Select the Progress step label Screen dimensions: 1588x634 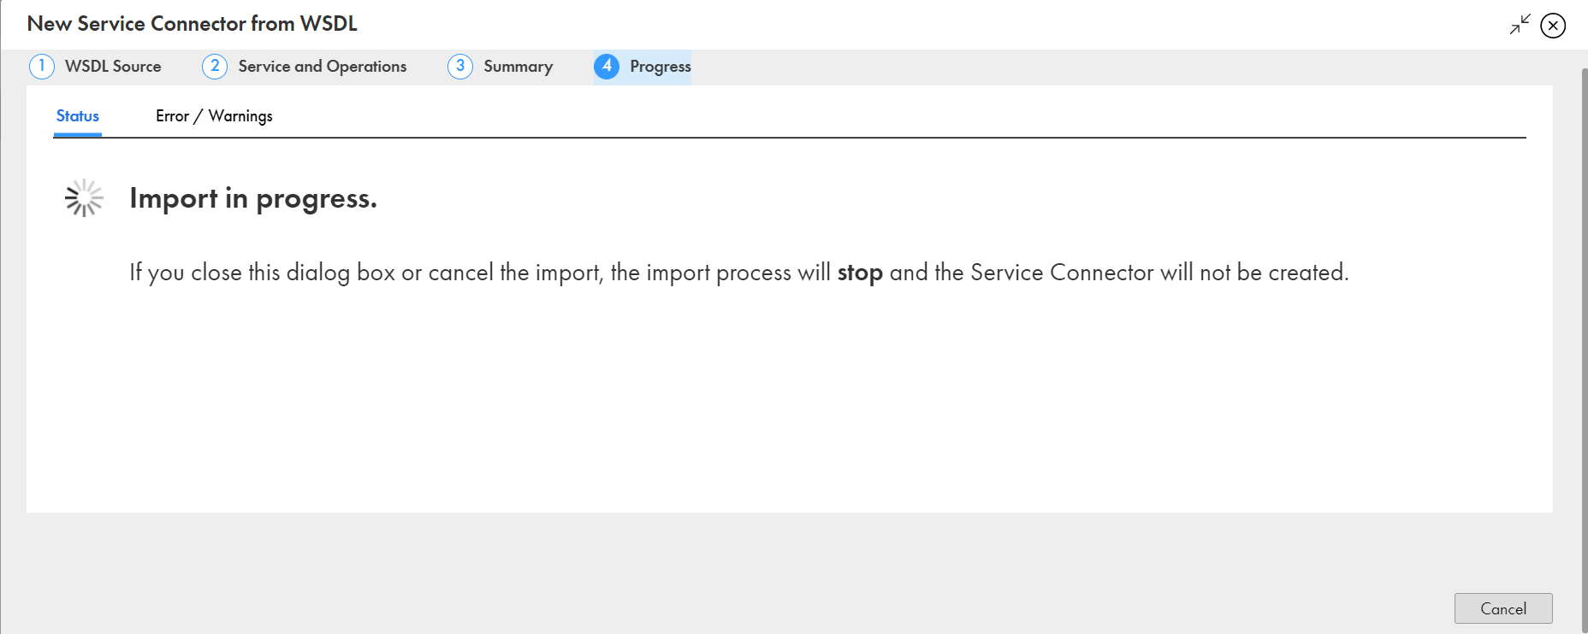point(660,67)
